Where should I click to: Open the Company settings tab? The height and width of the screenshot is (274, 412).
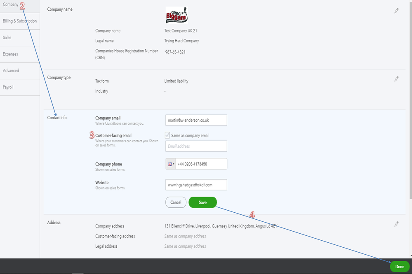20,5
